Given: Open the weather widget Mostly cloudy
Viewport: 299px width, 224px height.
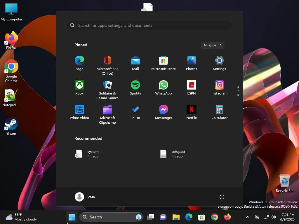Looking at the screenshot, I should (21, 217).
